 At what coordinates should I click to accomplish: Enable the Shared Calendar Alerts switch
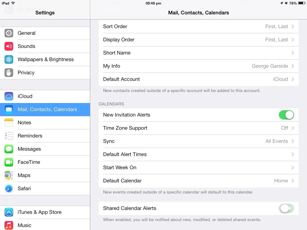point(286,208)
